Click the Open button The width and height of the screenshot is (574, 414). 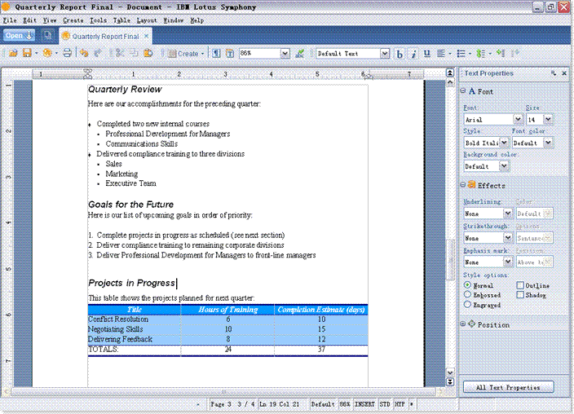point(19,36)
